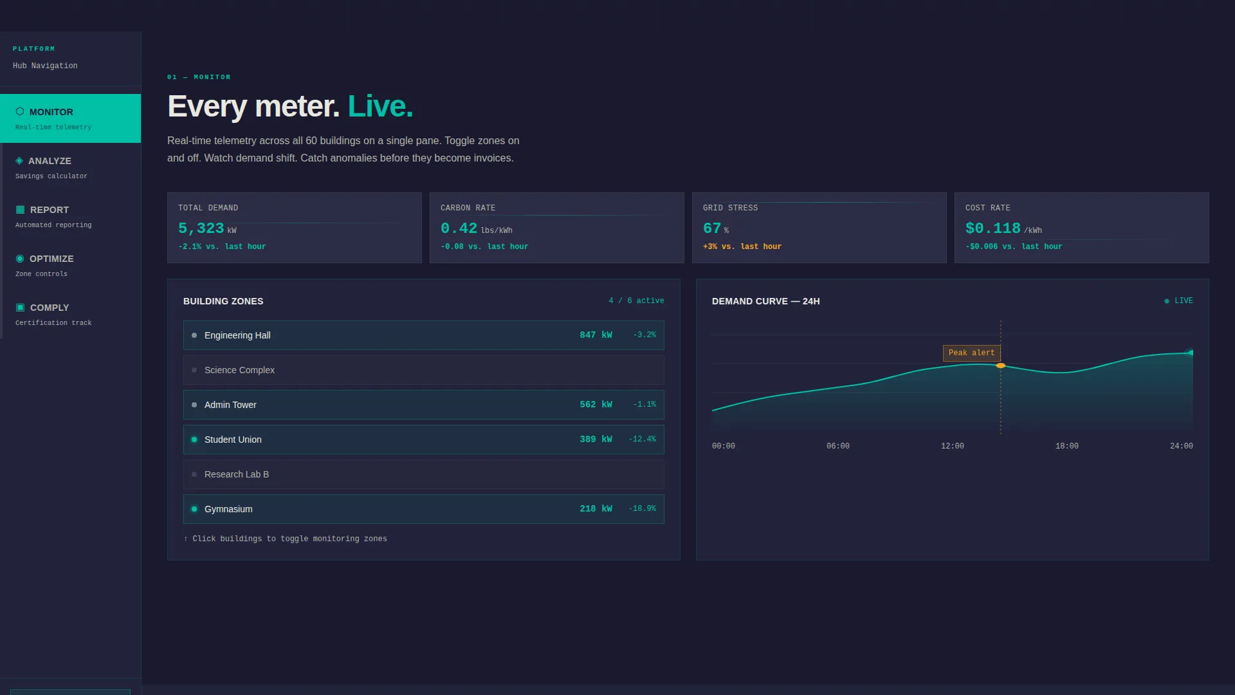1235x695 pixels.
Task: Click the -3.2% change for Engineering Hall
Action: [x=645, y=335]
